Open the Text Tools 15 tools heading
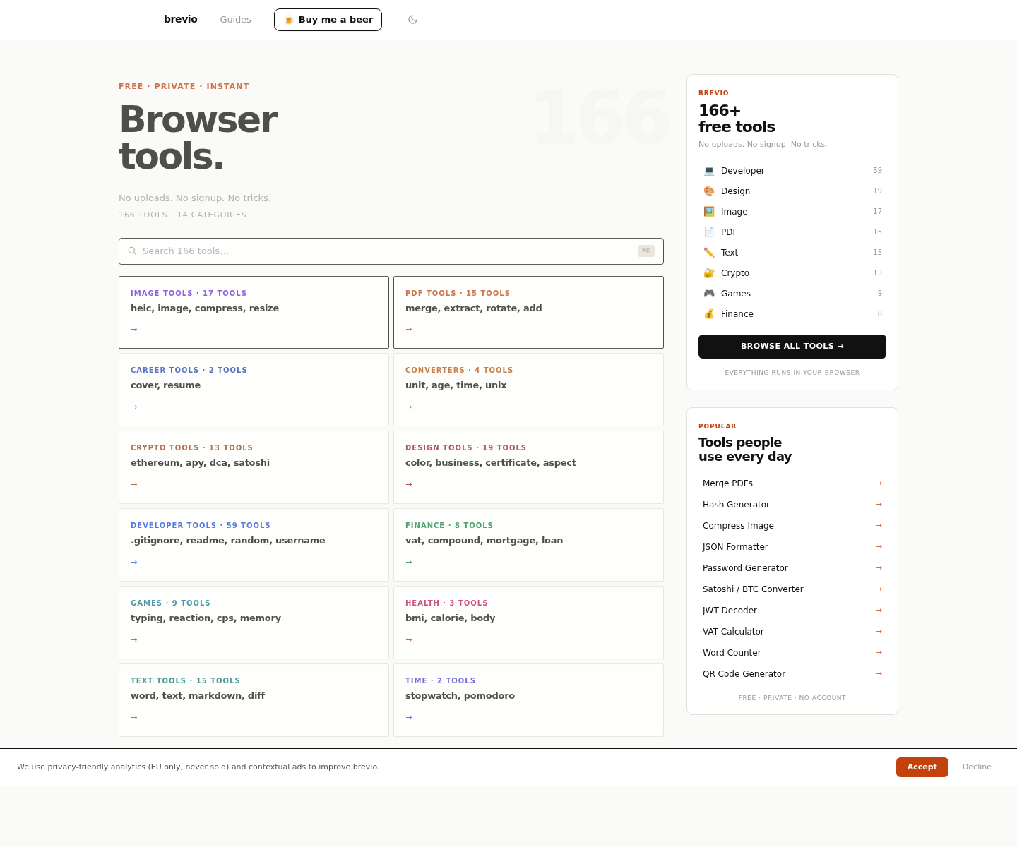This screenshot has height=847, width=1017. point(185,680)
